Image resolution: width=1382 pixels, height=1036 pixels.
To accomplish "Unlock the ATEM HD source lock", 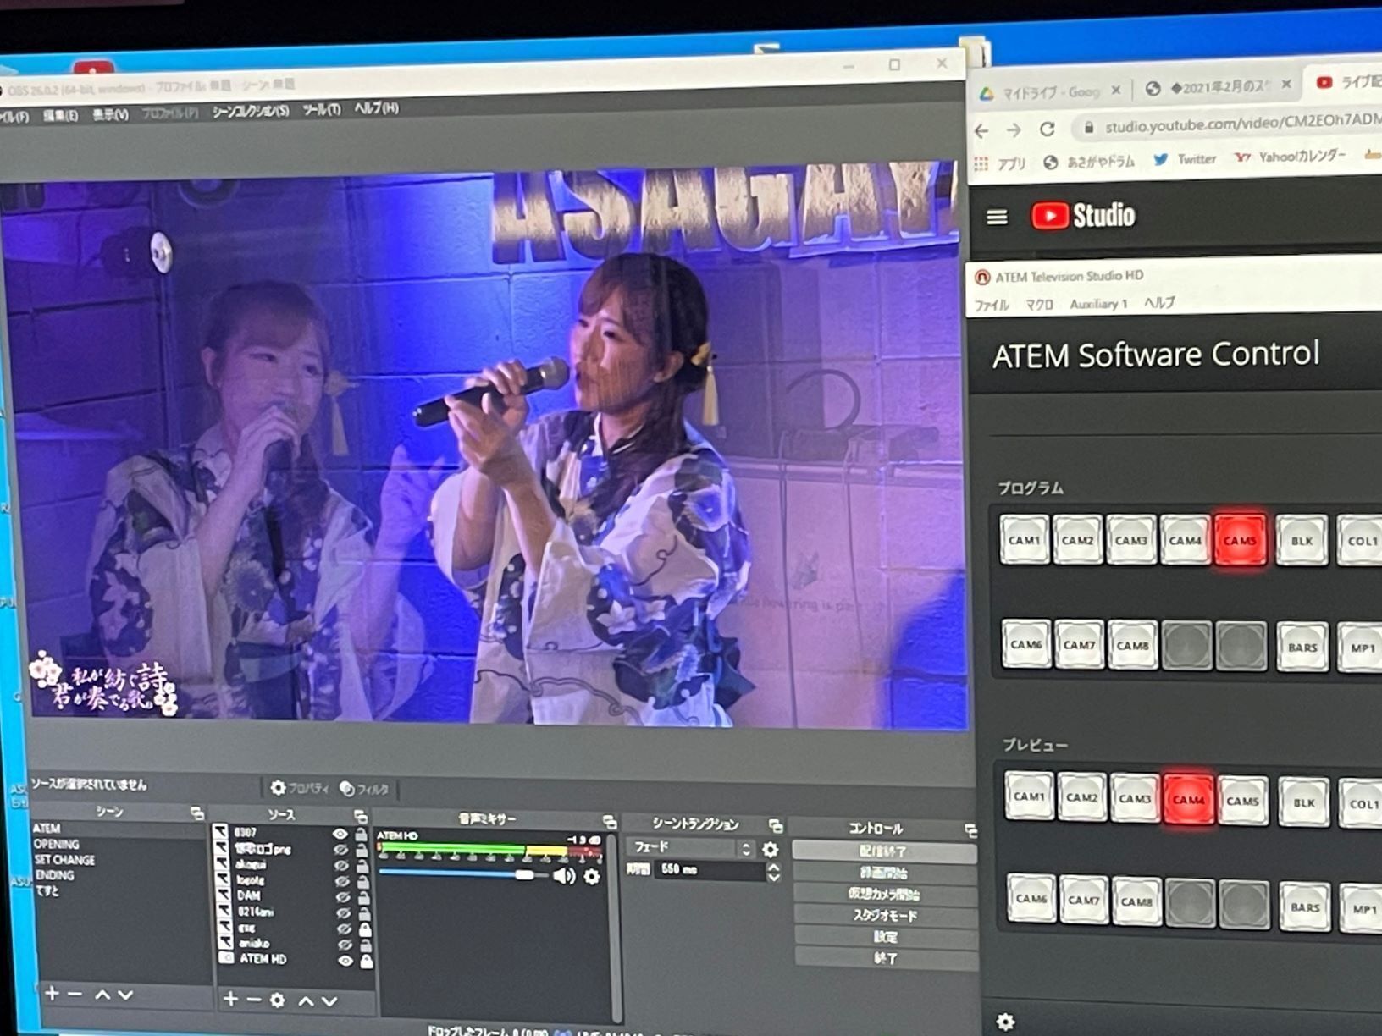I will (366, 961).
